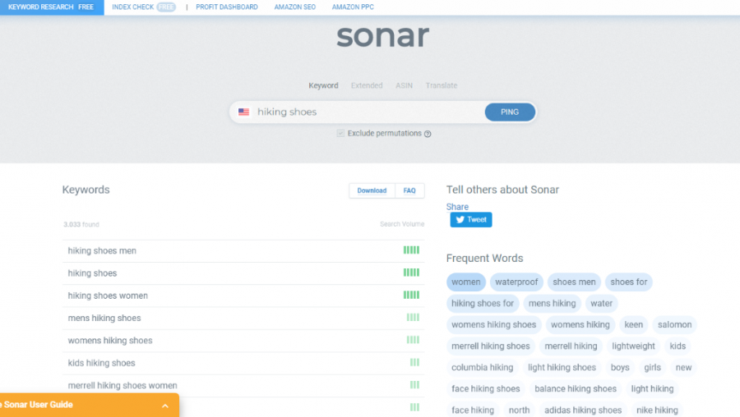Open the Amazon PPC menu item
This screenshot has width=740, height=417.
(x=353, y=7)
